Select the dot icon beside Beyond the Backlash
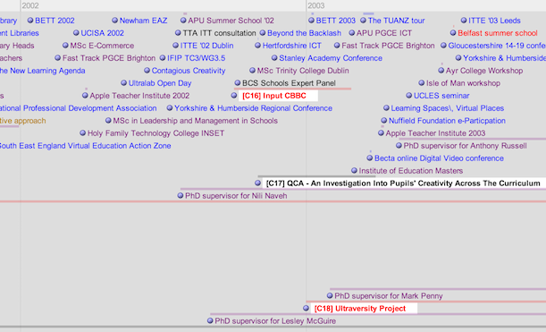Screen dimensions: 546x332 [x=263, y=33]
